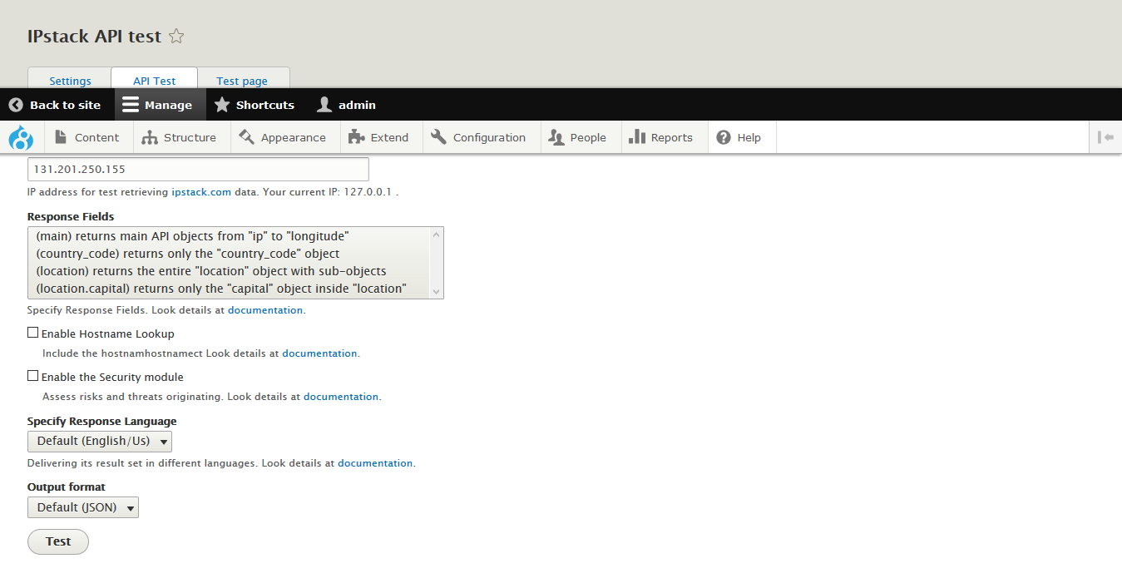The image size is (1122, 583).
Task: Click the Manage toolbar label
Action: [x=168, y=105]
